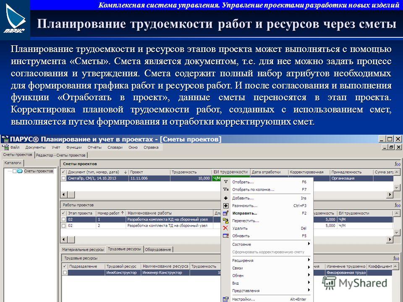Click select-all checkmark in Сметы проектов table header
The width and height of the screenshot is (403, 302).
pyautogui.click(x=63, y=172)
